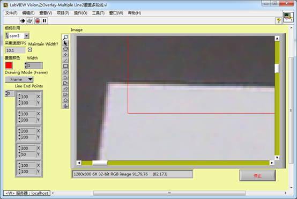Open the 工具(T) menu
The image size is (297, 199).
tap(98, 13)
